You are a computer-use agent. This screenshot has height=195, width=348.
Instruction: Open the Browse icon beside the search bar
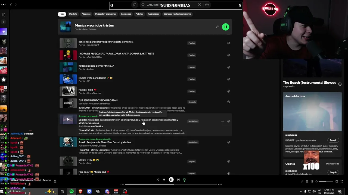(x=207, y=5)
